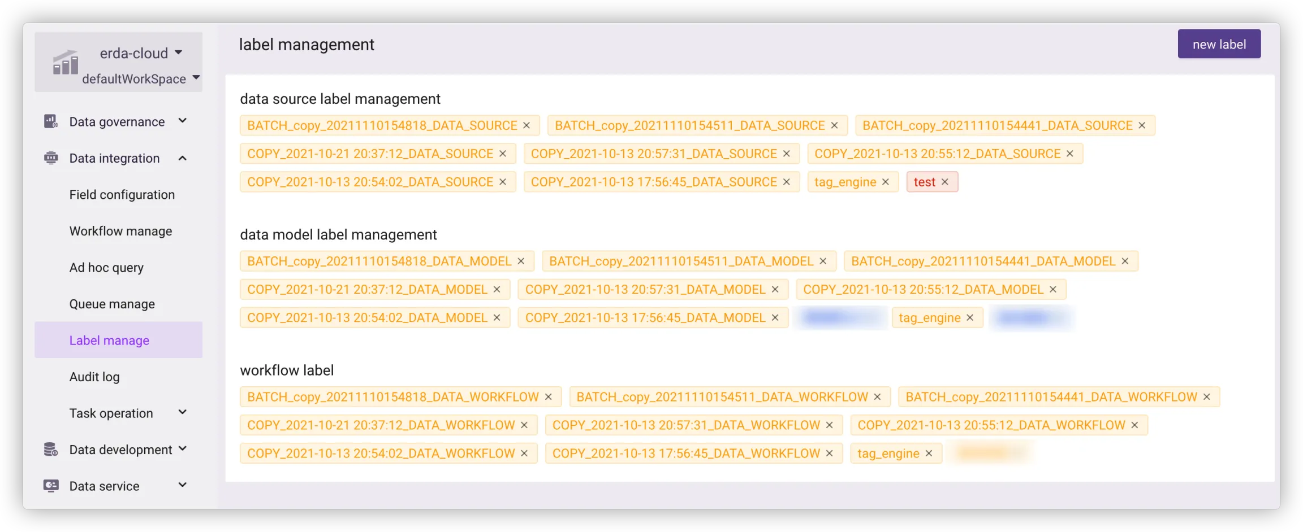Click the new label button

click(x=1219, y=44)
